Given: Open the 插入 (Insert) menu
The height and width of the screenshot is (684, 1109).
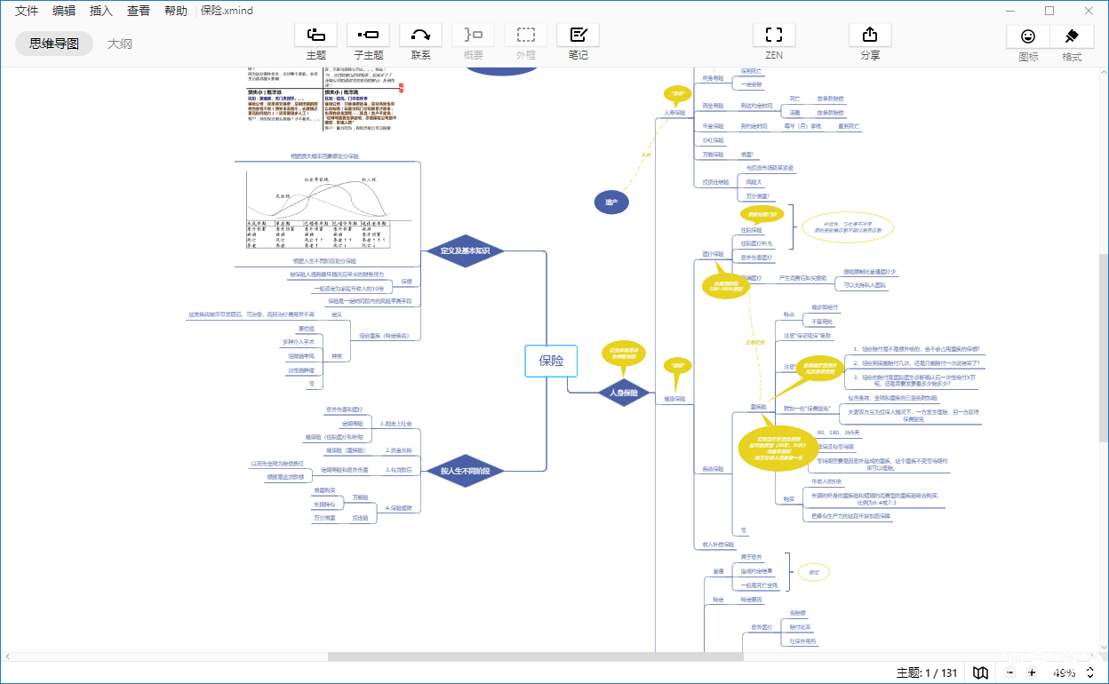Looking at the screenshot, I should [101, 11].
